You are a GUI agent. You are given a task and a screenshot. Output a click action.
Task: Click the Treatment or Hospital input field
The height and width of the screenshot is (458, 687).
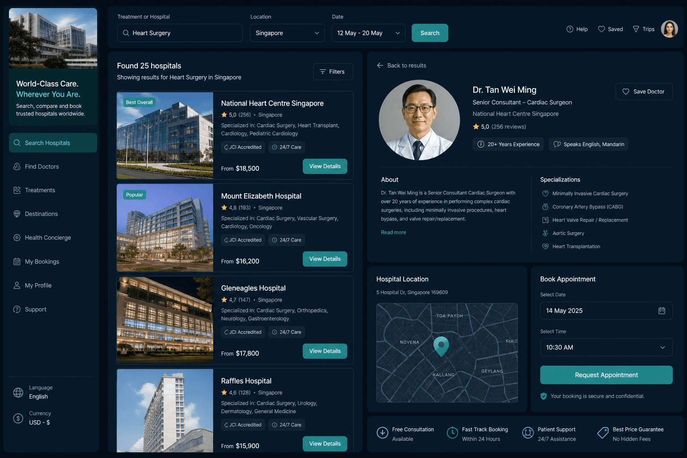(180, 33)
